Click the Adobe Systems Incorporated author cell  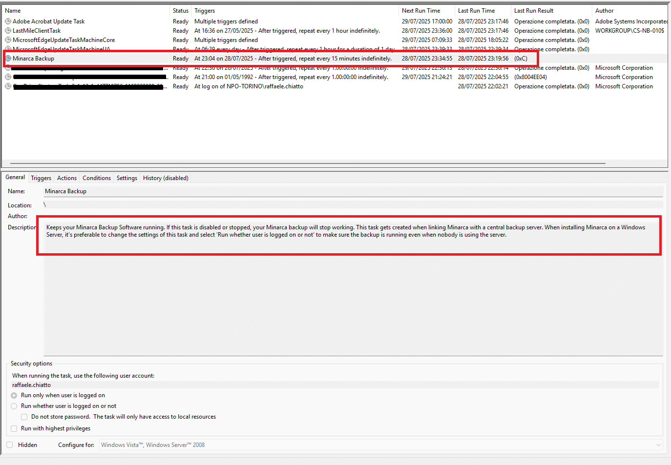point(631,21)
